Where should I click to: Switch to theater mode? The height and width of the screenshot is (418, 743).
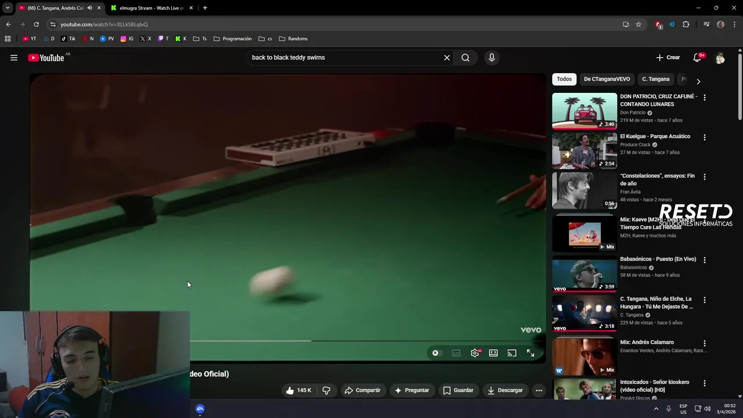pos(493,353)
